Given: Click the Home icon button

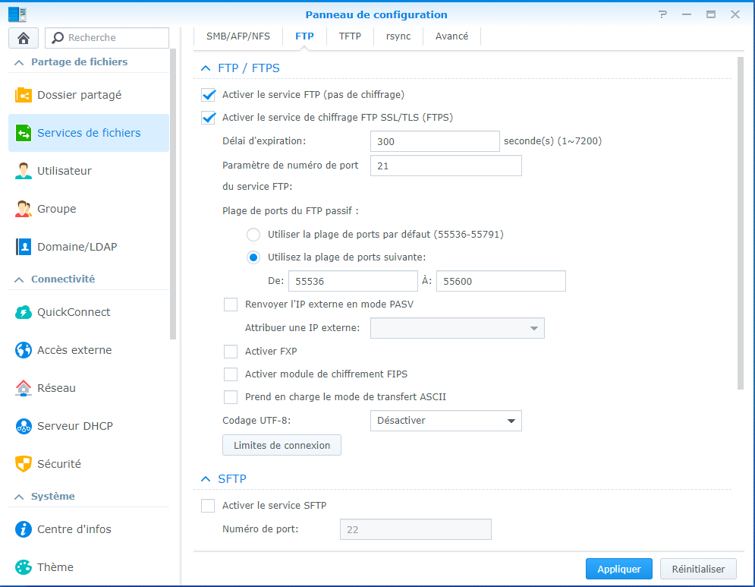Looking at the screenshot, I should coord(23,38).
